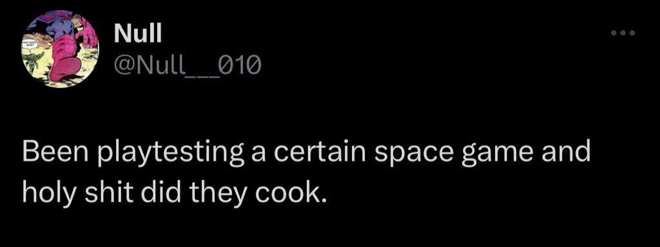Select the word 'Been' in the tweet
This screenshot has height=247, width=660.
[57, 153]
